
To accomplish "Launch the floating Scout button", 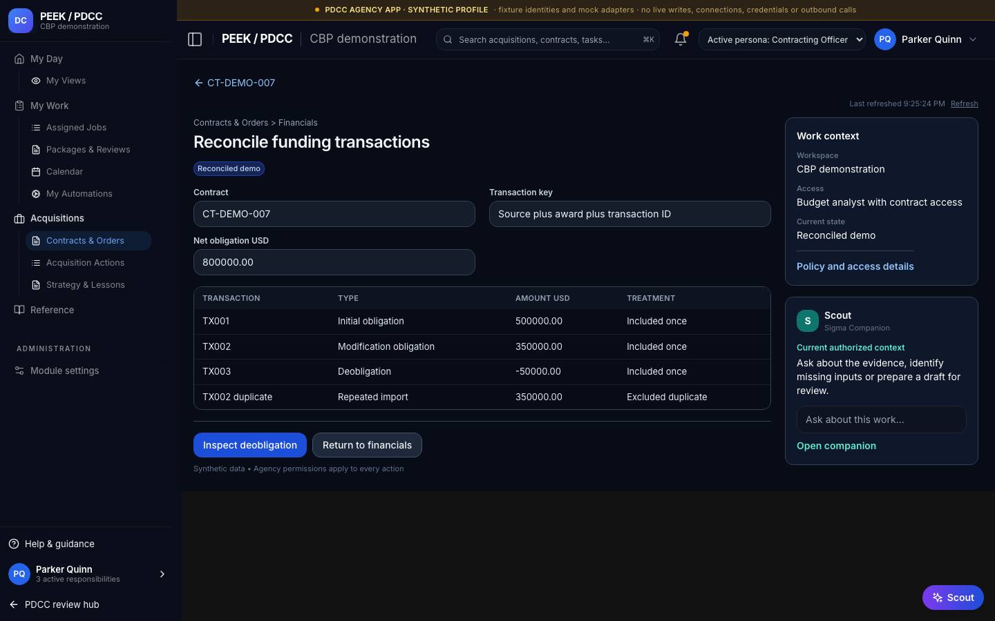I will pos(953,598).
